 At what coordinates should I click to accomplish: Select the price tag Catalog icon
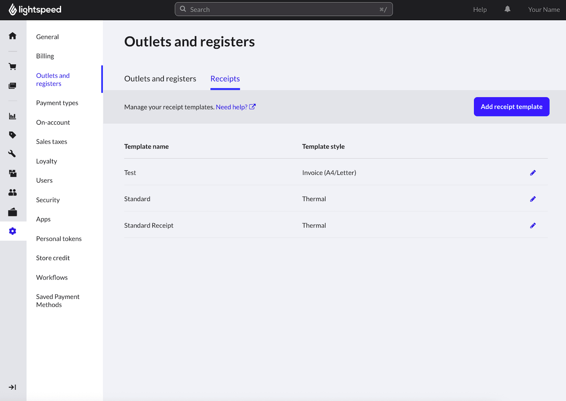pos(13,135)
